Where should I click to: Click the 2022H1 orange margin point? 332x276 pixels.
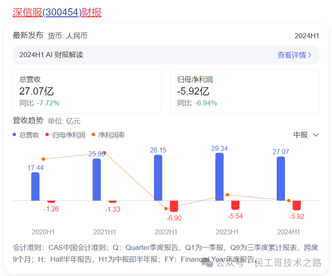click(x=166, y=209)
